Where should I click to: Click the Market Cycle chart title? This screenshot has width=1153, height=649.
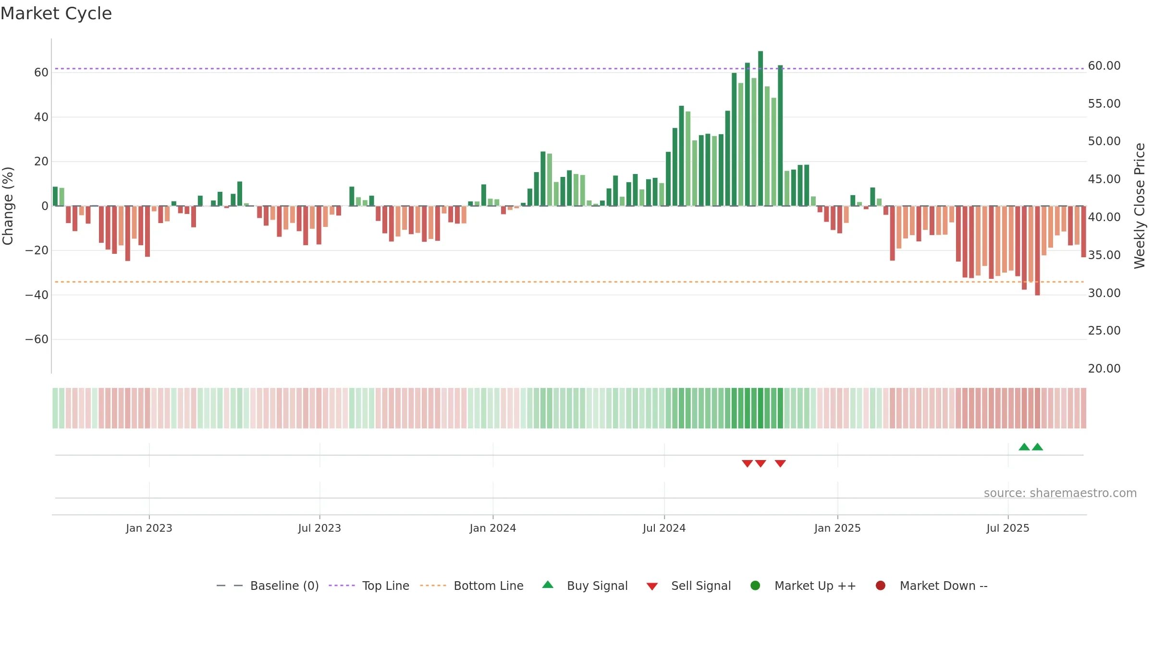point(56,13)
